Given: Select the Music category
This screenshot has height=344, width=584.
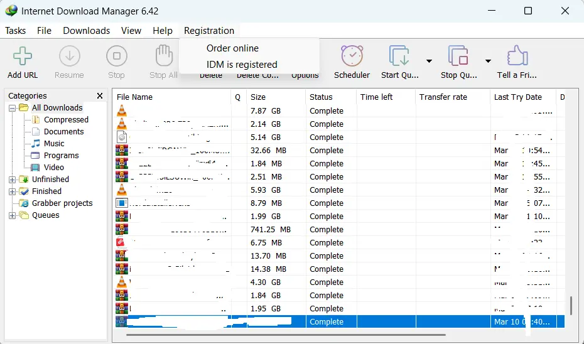Looking at the screenshot, I should 54,143.
